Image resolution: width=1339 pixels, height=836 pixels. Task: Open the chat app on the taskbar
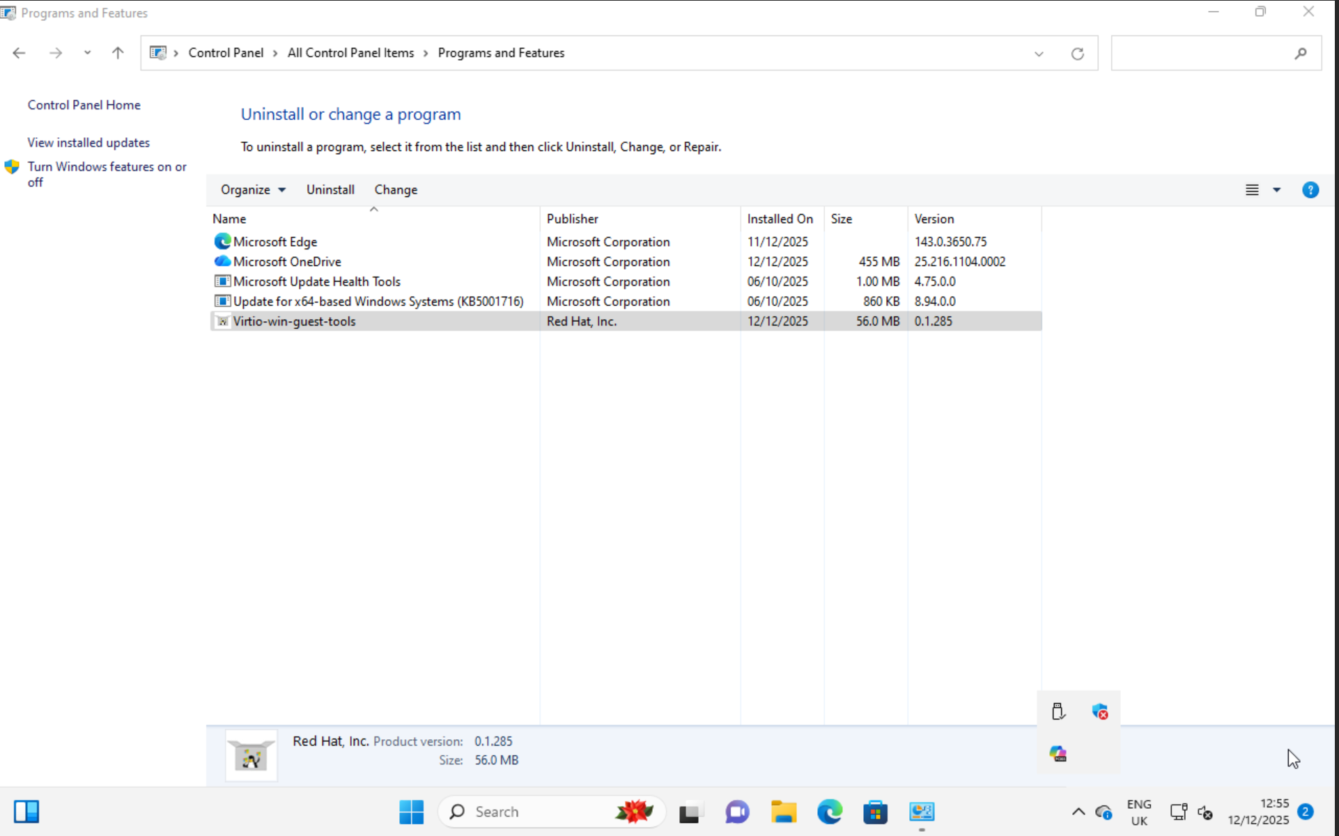(x=737, y=812)
